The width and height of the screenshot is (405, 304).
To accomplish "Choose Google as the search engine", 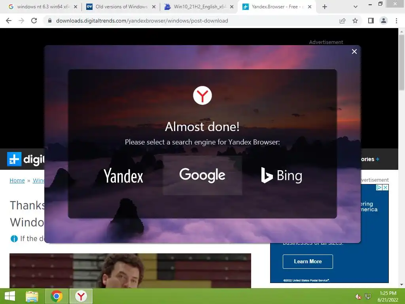I will tap(202, 175).
